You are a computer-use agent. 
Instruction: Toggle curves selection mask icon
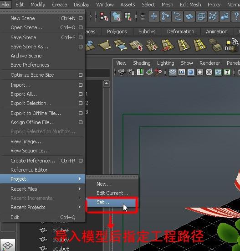tap(177, 16)
